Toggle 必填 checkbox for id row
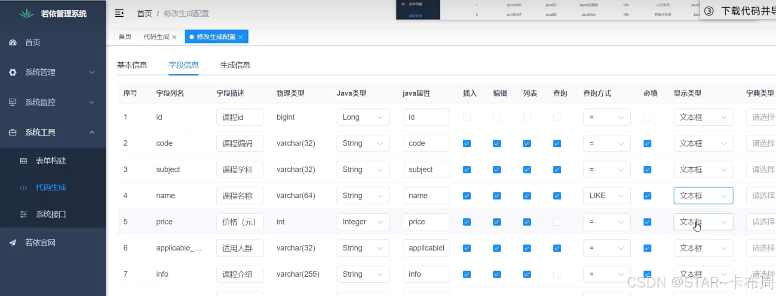The height and width of the screenshot is (296, 776). 647,118
